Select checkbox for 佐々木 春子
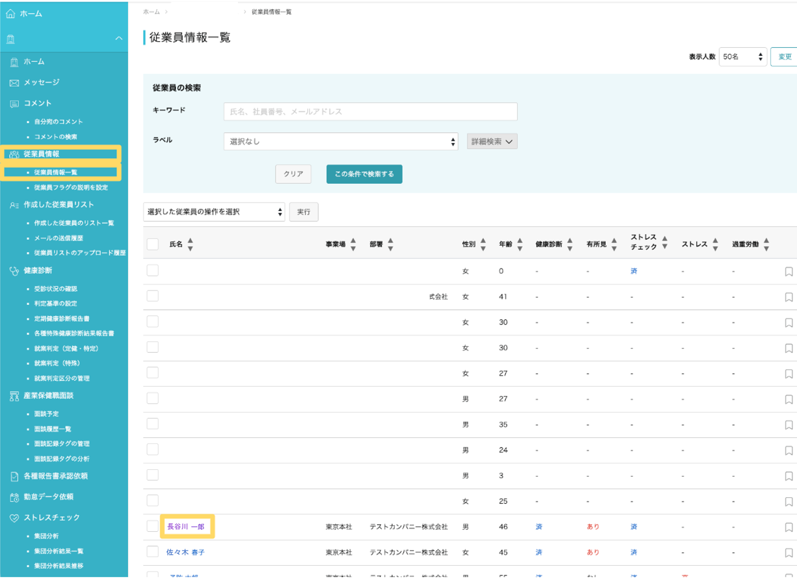Viewport: 797px width, 579px height. click(x=152, y=552)
